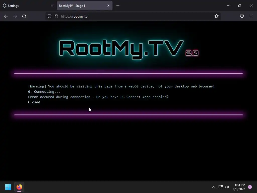The image size is (257, 193).
Task: Open the volume control tray icon
Action: (227, 187)
